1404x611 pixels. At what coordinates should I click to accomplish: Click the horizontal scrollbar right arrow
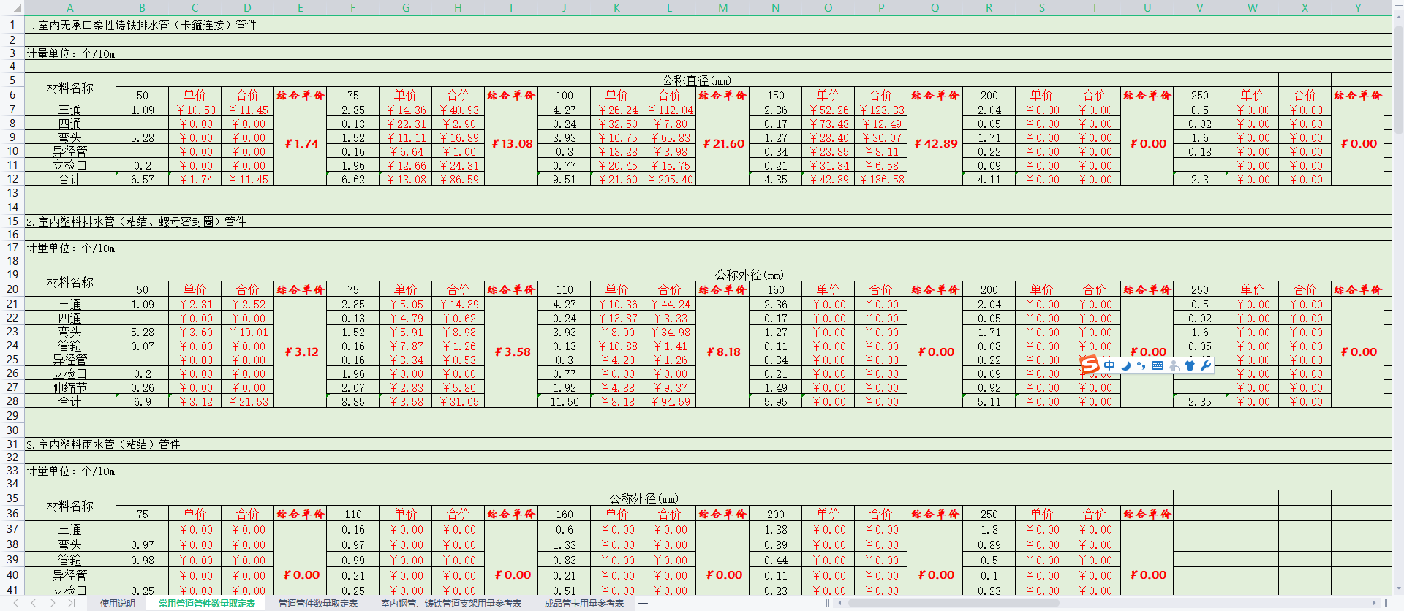click(1374, 603)
